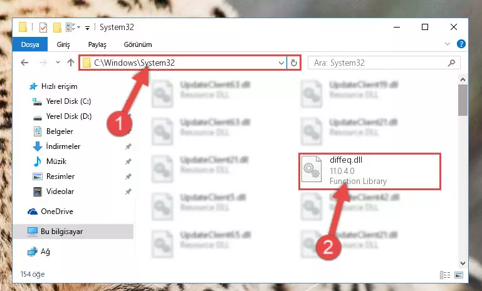Select the diffeq.dll file
482x291 pixels.
[370, 171]
